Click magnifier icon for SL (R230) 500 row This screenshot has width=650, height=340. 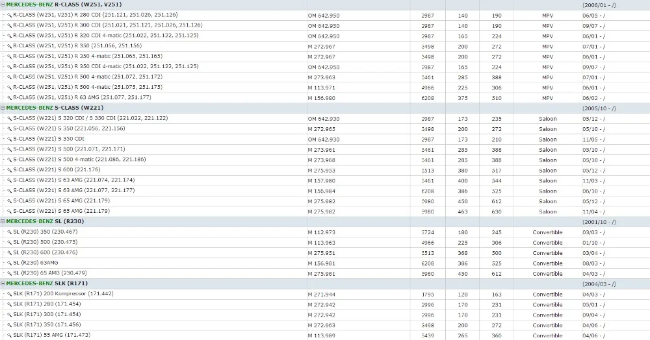[x=9, y=243]
